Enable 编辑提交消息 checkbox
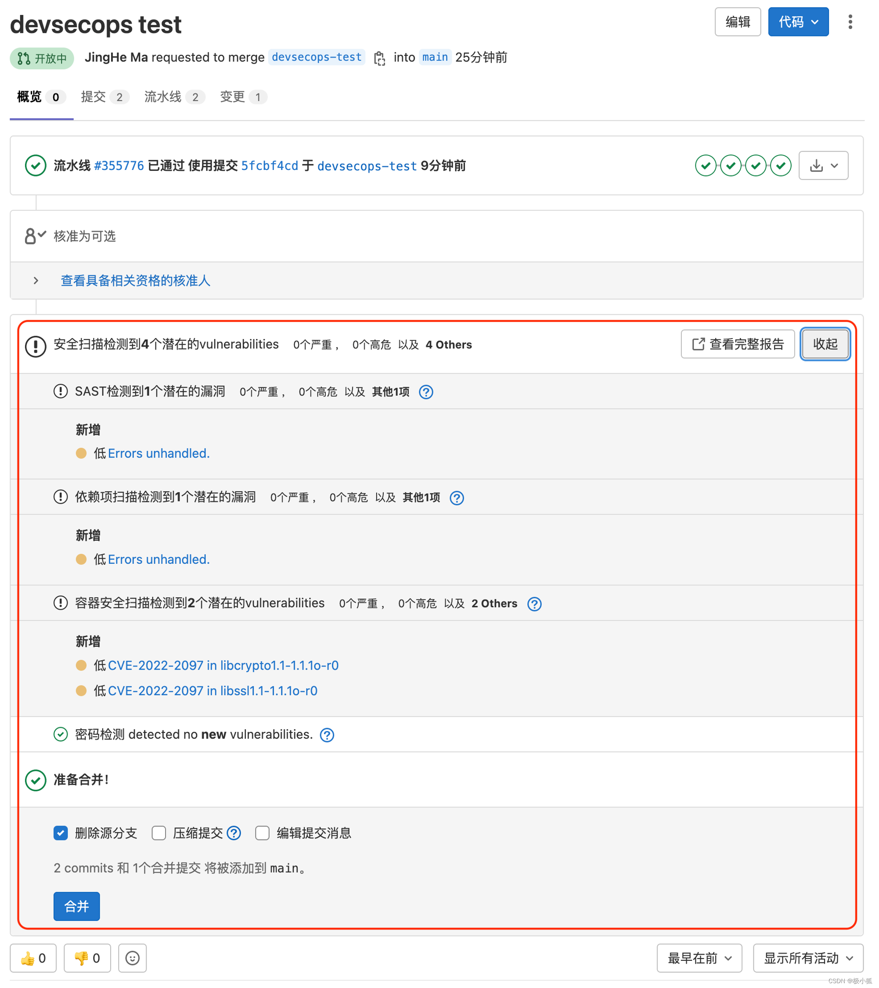 coord(263,833)
